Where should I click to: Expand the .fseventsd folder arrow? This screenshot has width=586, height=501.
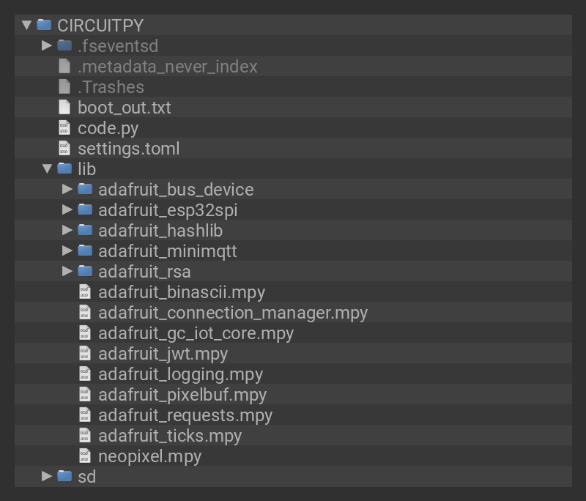click(x=47, y=45)
